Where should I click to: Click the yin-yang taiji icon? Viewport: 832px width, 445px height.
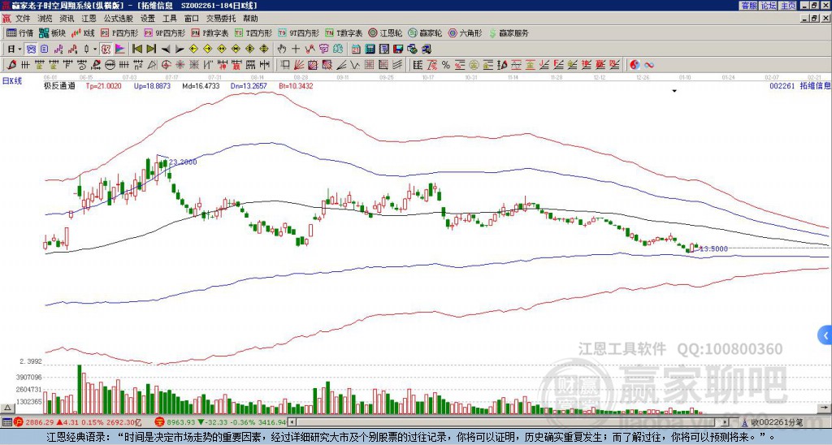pos(635,65)
